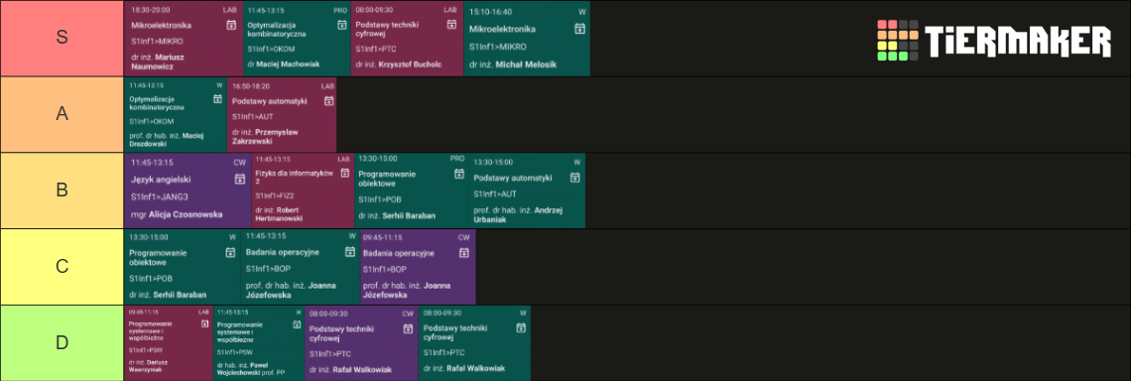The height and width of the screenshot is (381, 1131).
Task: Click calendar icon on Mikroelektronika W card
Action: [x=579, y=29]
